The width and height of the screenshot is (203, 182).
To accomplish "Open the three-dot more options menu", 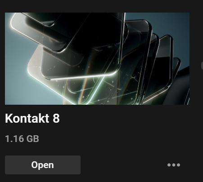I will point(174,165).
